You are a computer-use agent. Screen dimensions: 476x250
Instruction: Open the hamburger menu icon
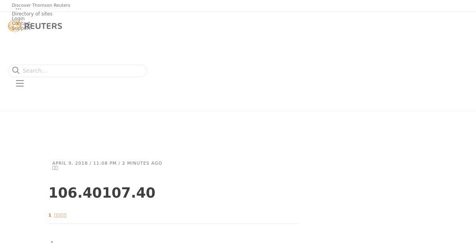(x=20, y=83)
